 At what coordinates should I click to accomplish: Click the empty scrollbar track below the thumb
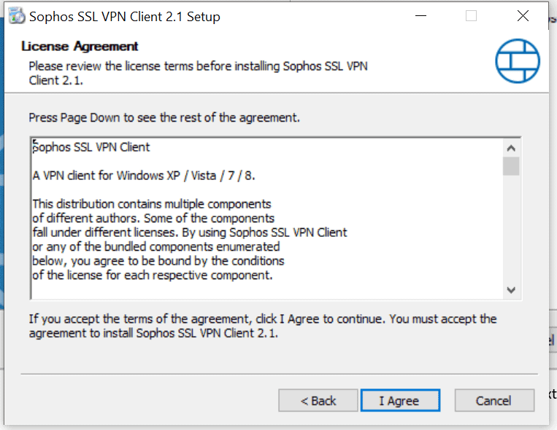tap(511, 229)
